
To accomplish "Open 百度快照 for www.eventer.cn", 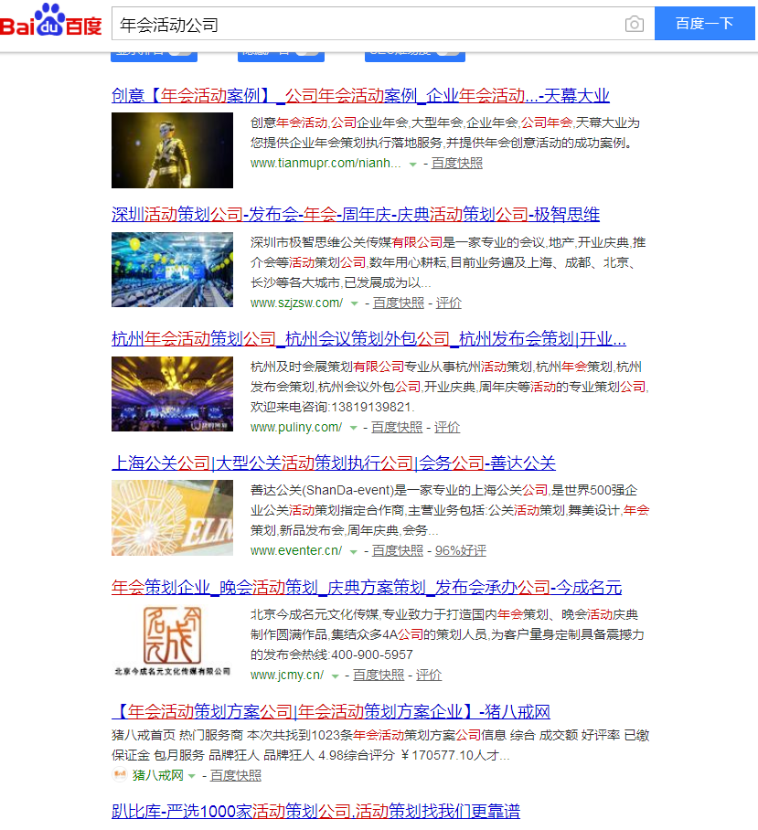I will [398, 550].
